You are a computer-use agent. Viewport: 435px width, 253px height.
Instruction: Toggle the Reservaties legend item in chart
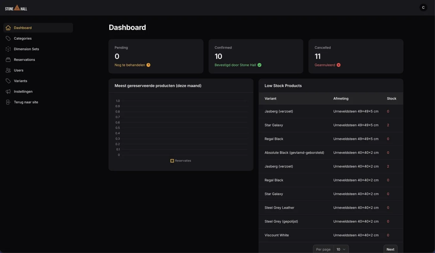pos(181,161)
